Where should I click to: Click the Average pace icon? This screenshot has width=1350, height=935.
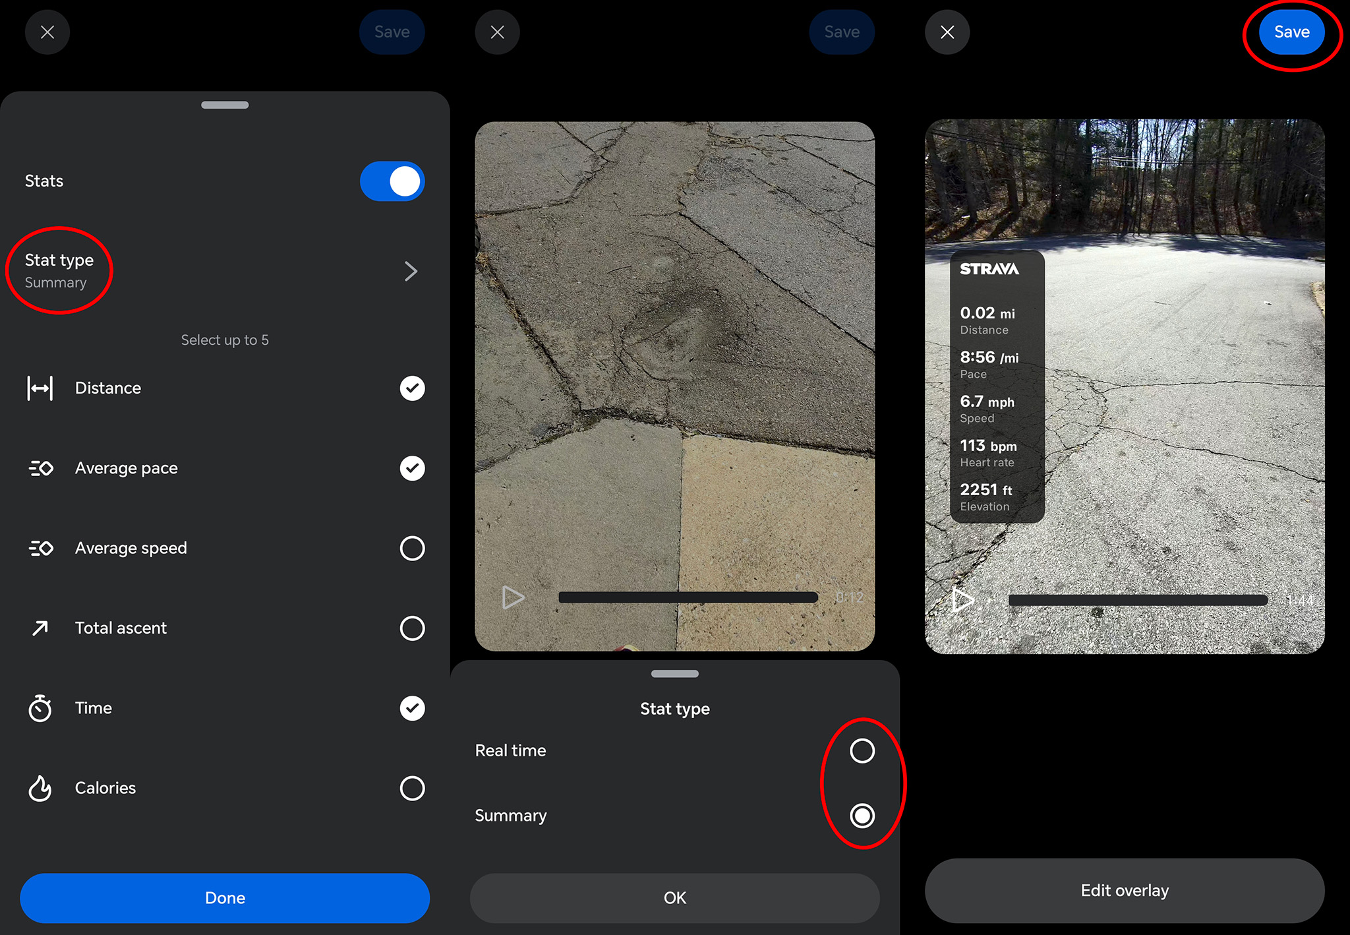(x=40, y=468)
